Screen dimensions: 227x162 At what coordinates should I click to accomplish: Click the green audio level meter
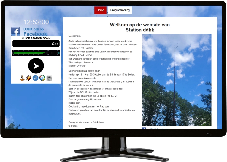tap(36, 53)
